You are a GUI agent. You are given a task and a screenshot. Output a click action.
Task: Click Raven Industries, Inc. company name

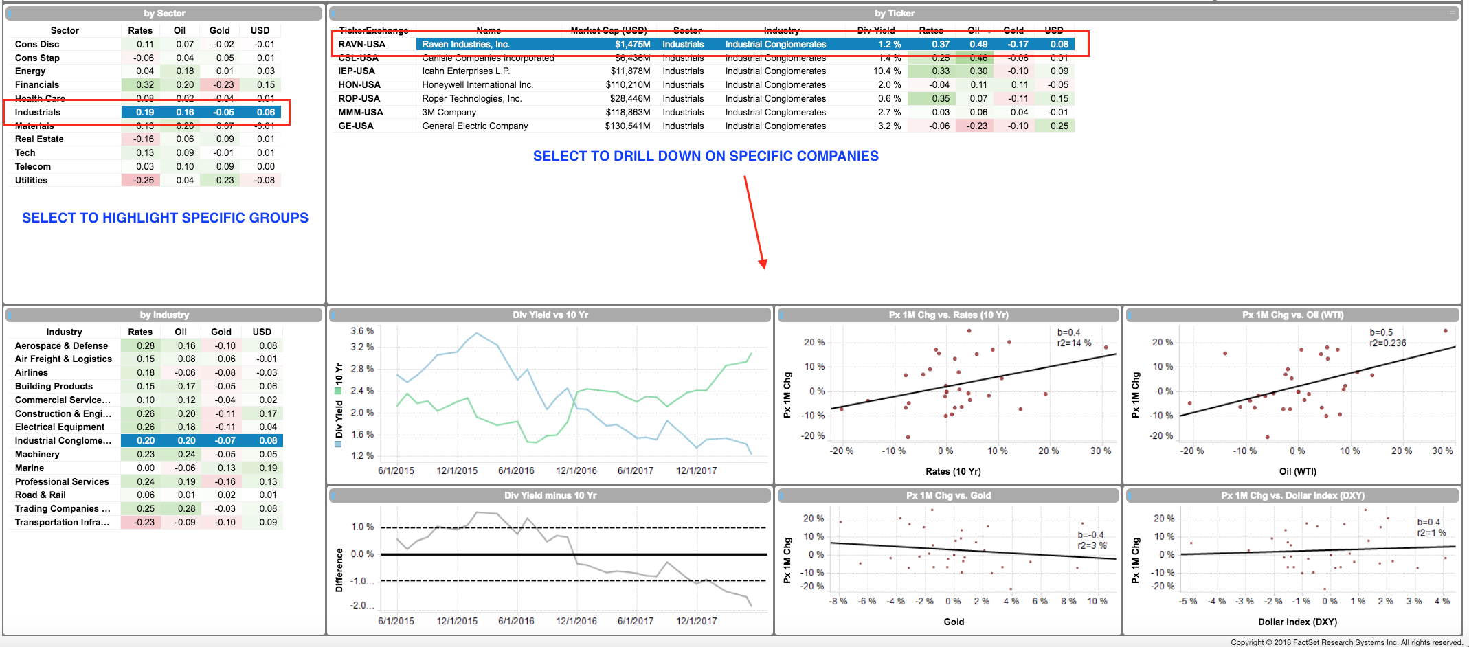pyautogui.click(x=466, y=44)
